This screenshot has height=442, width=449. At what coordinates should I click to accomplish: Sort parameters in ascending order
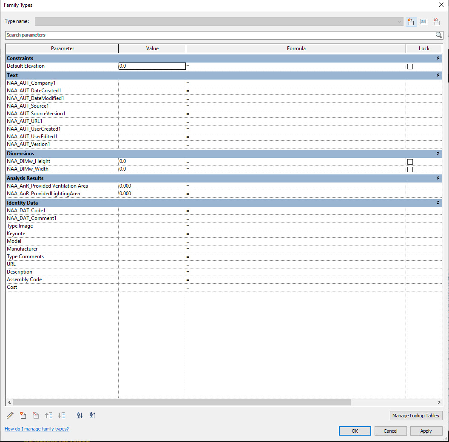point(80,415)
